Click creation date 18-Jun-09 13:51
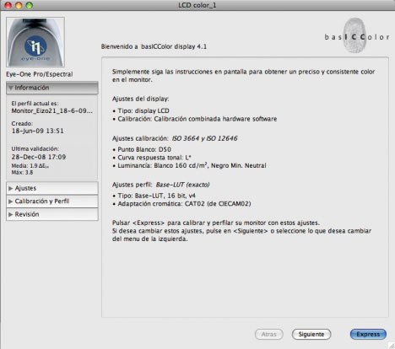The height and width of the screenshot is (349, 395). 38,131
